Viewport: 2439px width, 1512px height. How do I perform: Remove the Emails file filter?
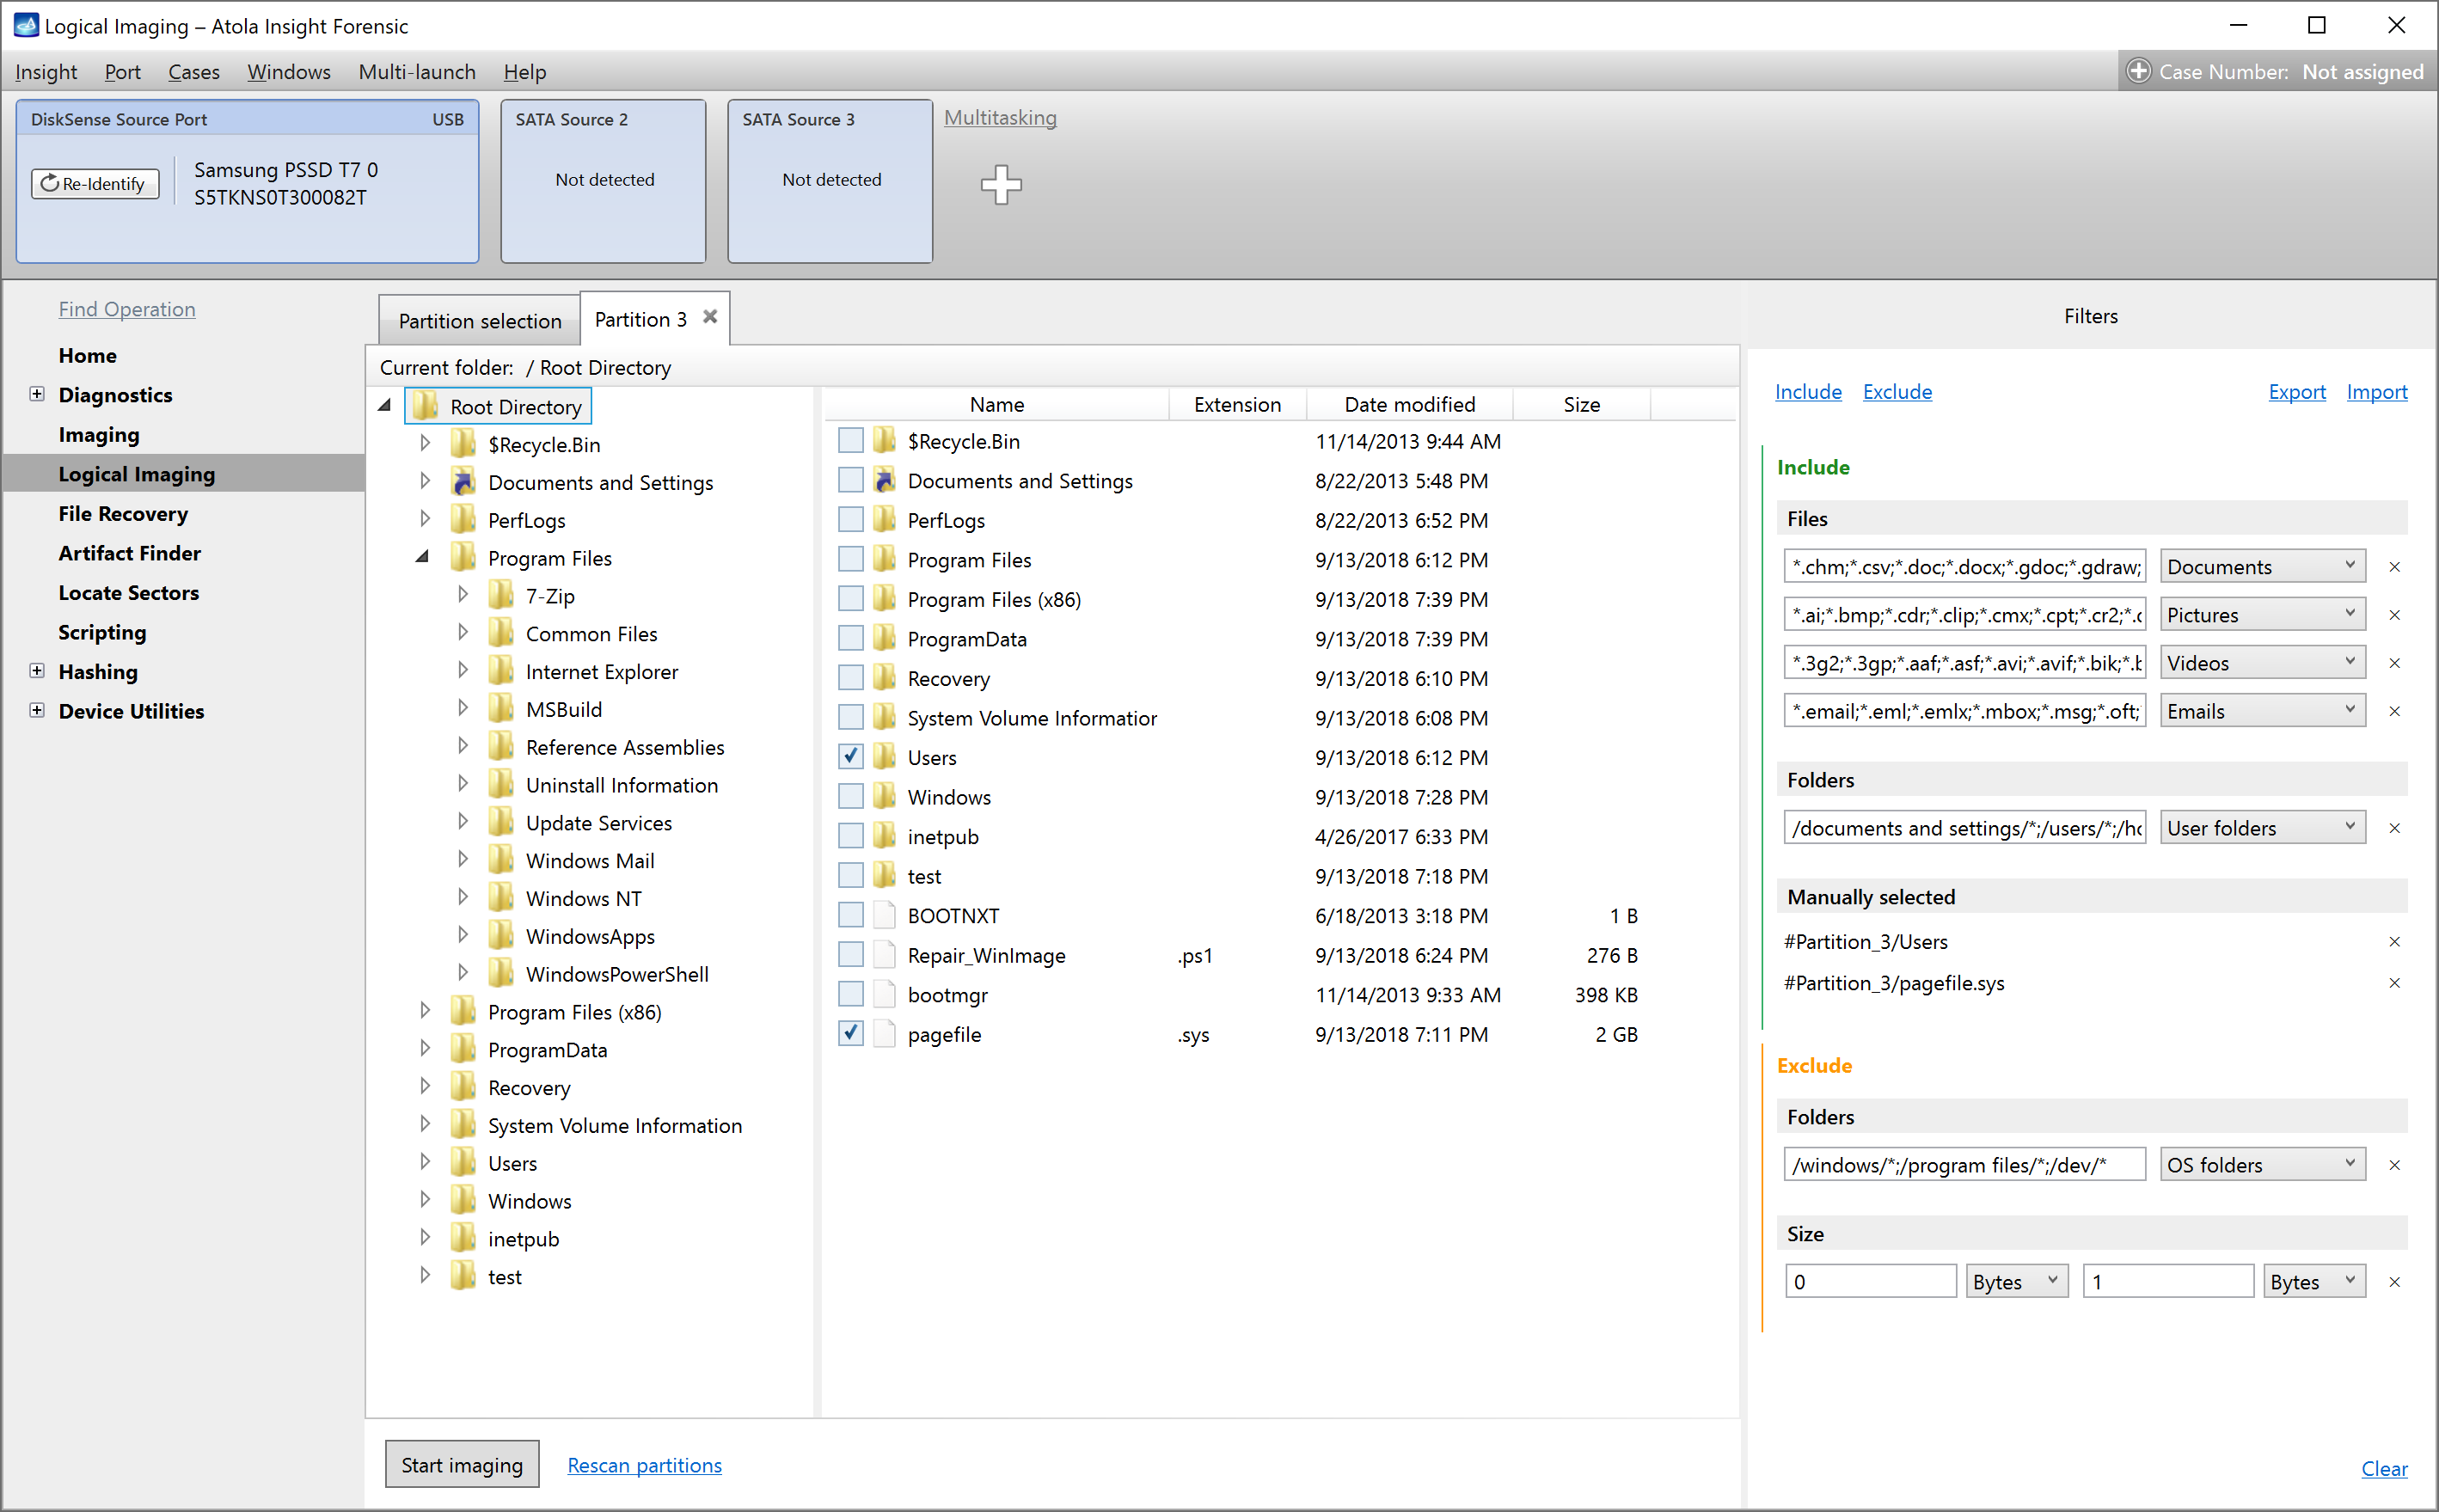pyautogui.click(x=2395, y=711)
